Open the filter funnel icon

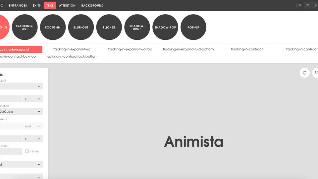308,5
